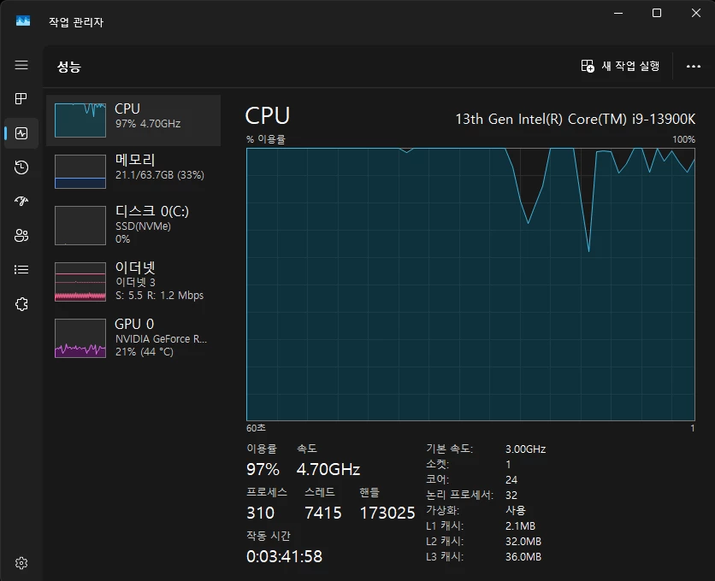Select the 메모리 performance item

133,172
